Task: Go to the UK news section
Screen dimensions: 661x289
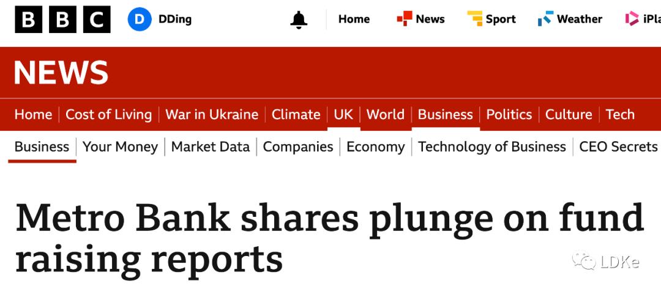Action: click(x=343, y=114)
